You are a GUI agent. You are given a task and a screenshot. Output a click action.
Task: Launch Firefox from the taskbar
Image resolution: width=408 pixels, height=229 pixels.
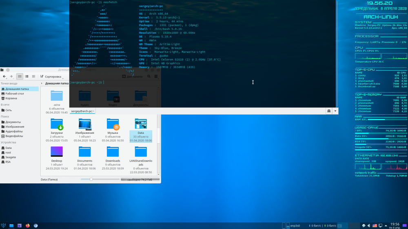(28, 226)
